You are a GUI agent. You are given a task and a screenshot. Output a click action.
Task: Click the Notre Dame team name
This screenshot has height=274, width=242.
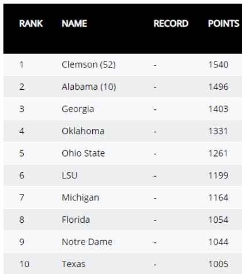[x=87, y=242]
